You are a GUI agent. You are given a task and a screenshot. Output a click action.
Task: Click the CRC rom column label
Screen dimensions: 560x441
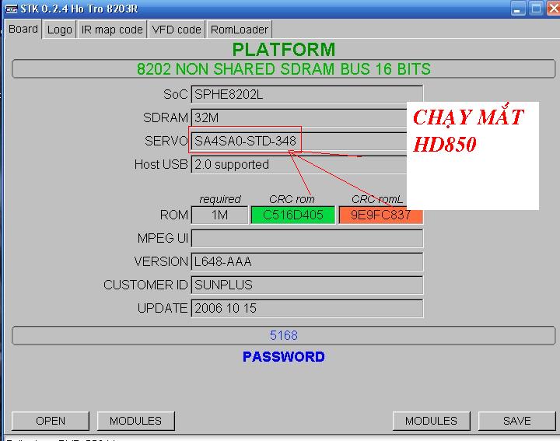pos(292,199)
